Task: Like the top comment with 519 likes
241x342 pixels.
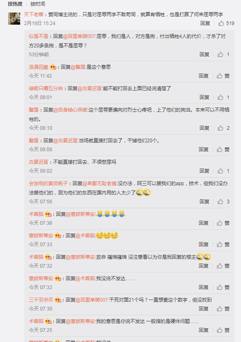Action: pos(226,23)
